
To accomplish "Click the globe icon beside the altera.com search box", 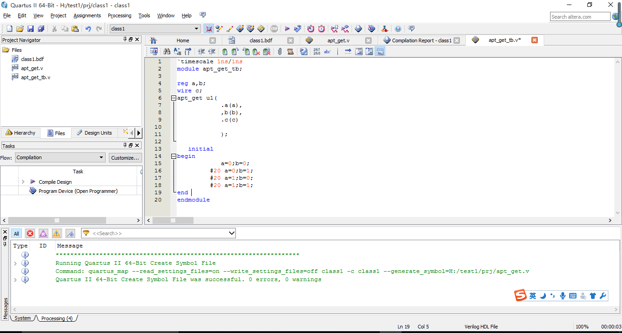I will point(615,17).
